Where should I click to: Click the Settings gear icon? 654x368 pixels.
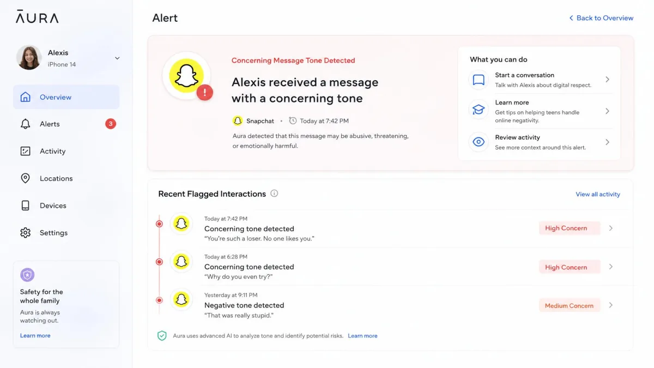tap(25, 233)
